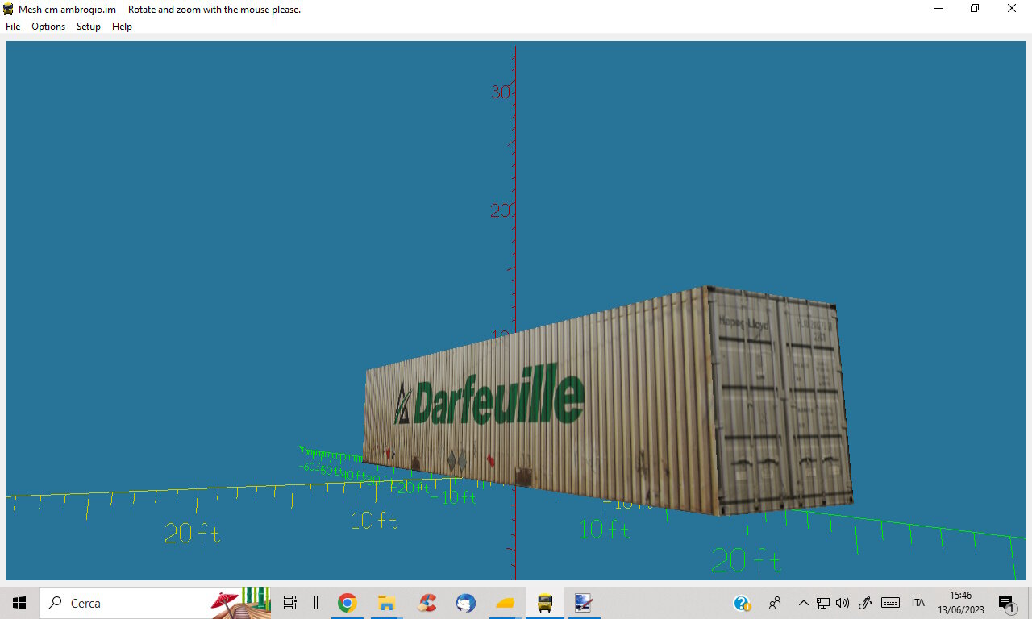Click the Cerca search box on taskbar
The height and width of the screenshot is (619, 1032).
coord(155,603)
